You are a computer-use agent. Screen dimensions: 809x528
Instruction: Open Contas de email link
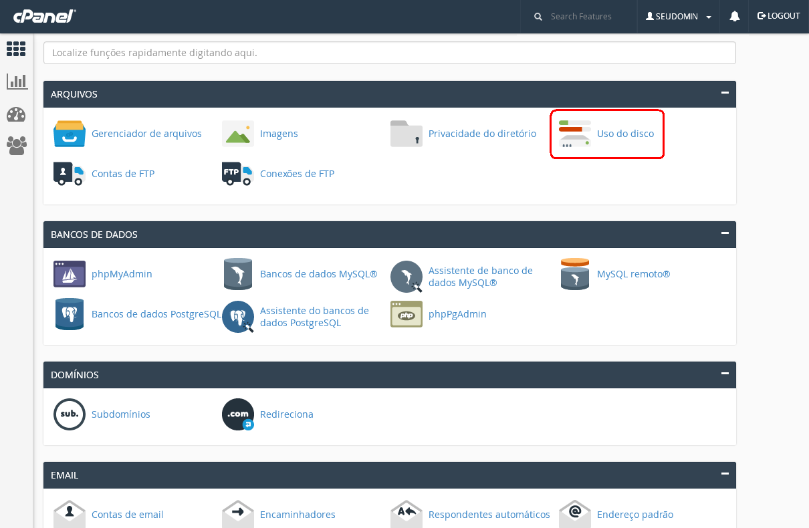[x=128, y=515]
